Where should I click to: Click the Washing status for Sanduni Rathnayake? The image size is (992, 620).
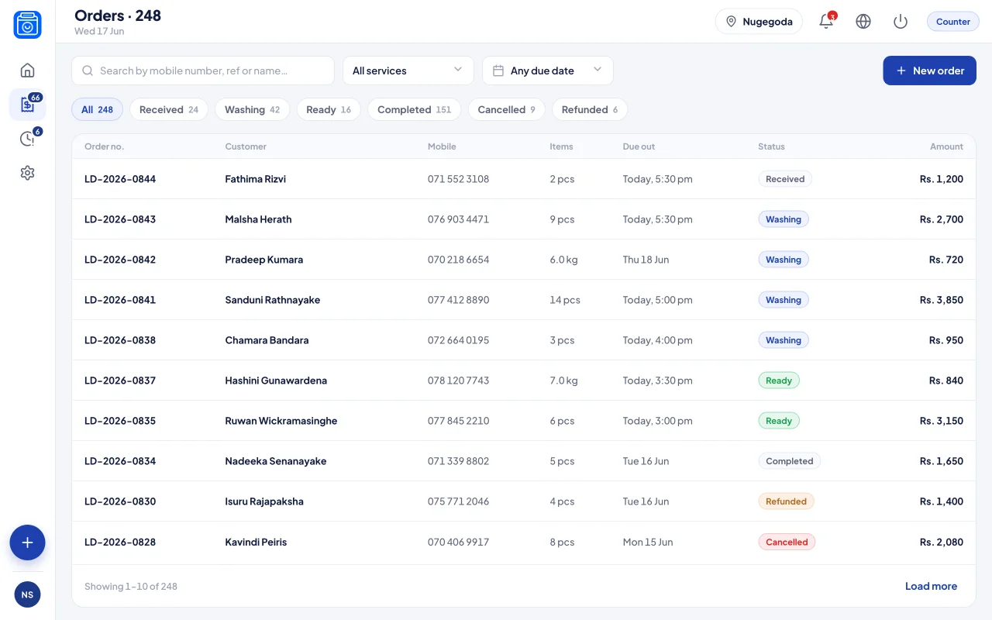click(x=784, y=300)
